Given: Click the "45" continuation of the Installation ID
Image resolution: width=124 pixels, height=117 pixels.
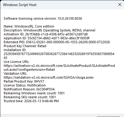Looking at the screenshot, I should click(x=5, y=58).
